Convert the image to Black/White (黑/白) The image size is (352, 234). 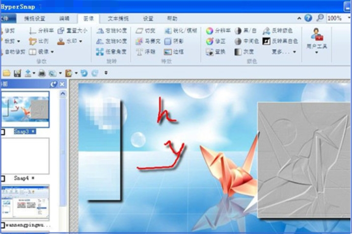(246, 31)
